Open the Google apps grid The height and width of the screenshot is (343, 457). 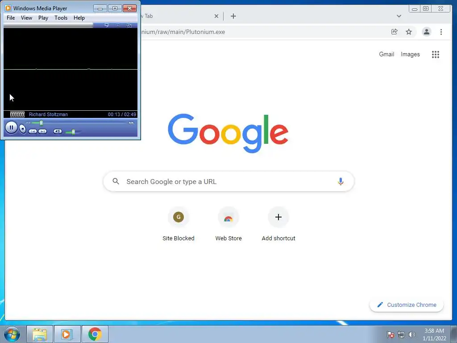tap(436, 54)
